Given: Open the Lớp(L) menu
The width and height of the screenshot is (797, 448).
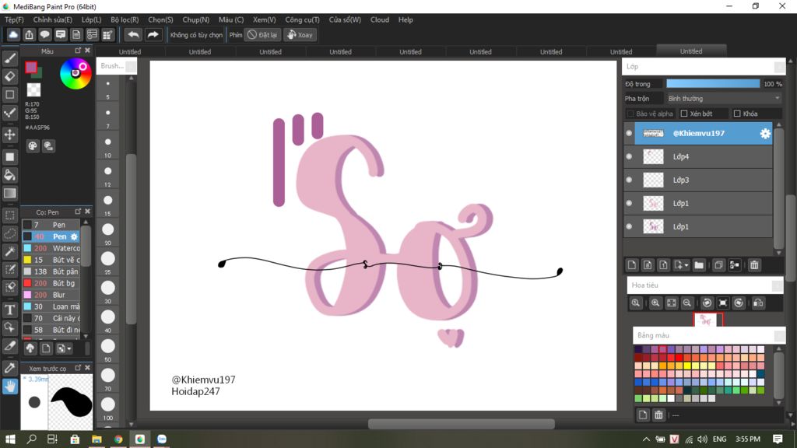Looking at the screenshot, I should pyautogui.click(x=92, y=19).
